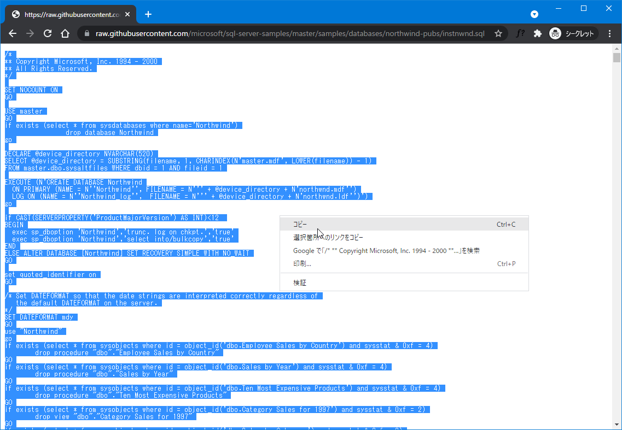Image resolution: width=622 pixels, height=430 pixels.
Task: Select the raw.githubusercontent.com browser tab
Action: click(x=66, y=14)
